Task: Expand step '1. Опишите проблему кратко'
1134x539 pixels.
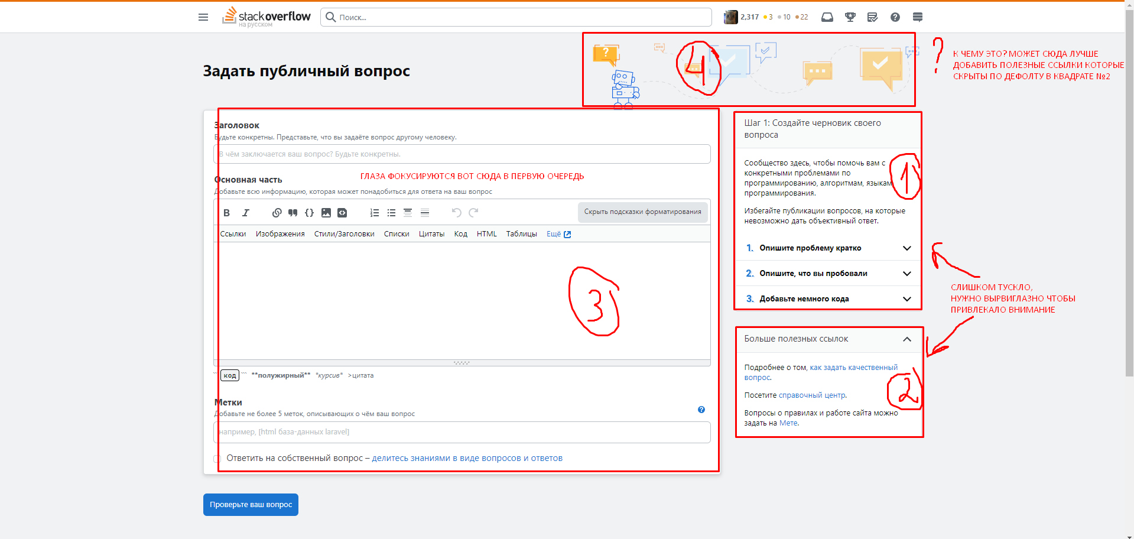Action: (x=828, y=248)
